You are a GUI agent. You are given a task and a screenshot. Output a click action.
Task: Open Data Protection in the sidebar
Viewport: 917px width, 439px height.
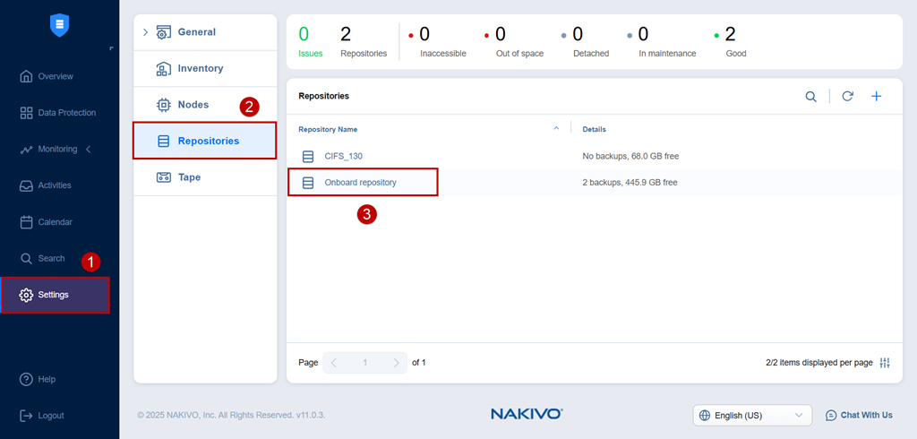[57, 113]
